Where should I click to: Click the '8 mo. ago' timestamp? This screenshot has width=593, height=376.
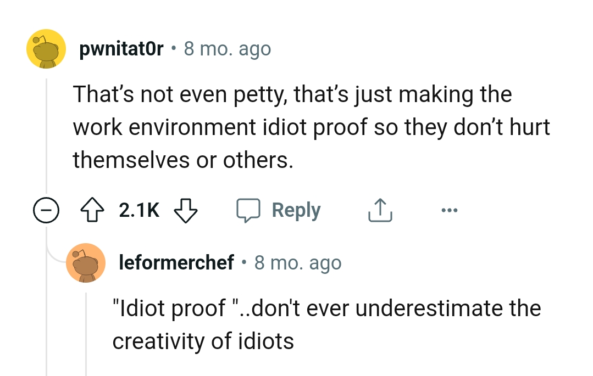[228, 48]
